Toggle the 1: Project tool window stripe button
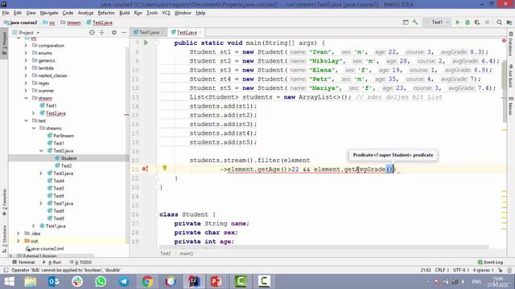This screenshot has height=289, width=515. 4,44
